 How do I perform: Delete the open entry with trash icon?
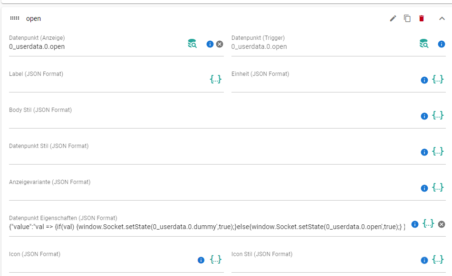422,18
